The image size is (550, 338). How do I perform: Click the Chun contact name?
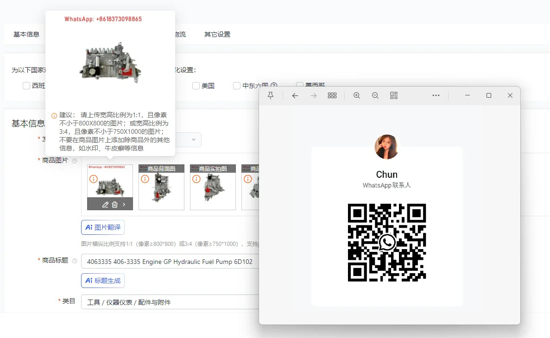pyautogui.click(x=387, y=174)
